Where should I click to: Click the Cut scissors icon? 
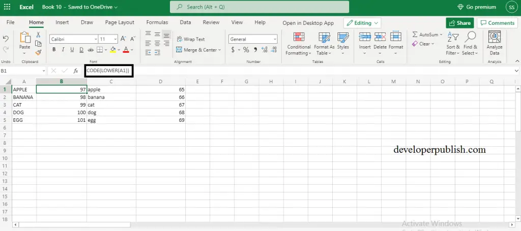click(38, 35)
